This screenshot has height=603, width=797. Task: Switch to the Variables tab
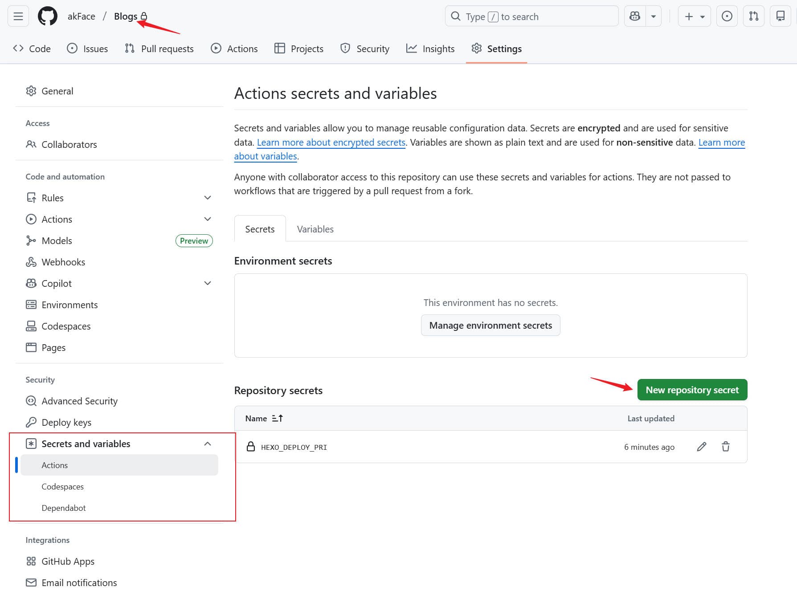pos(315,229)
